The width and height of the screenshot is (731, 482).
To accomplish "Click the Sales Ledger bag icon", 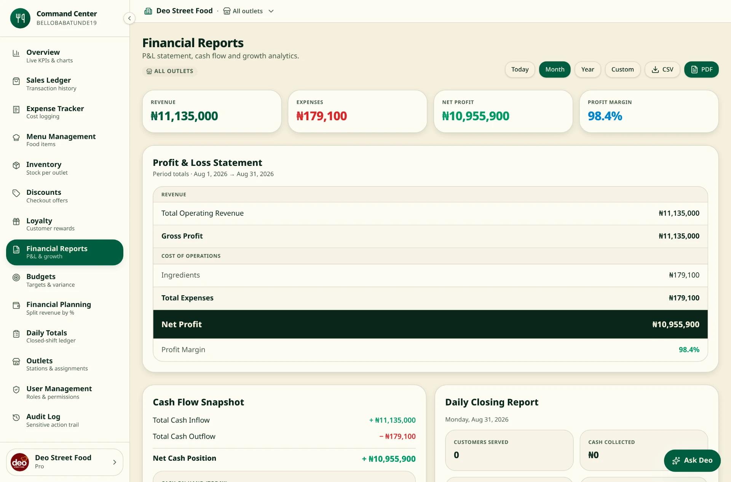I will pyautogui.click(x=16, y=81).
